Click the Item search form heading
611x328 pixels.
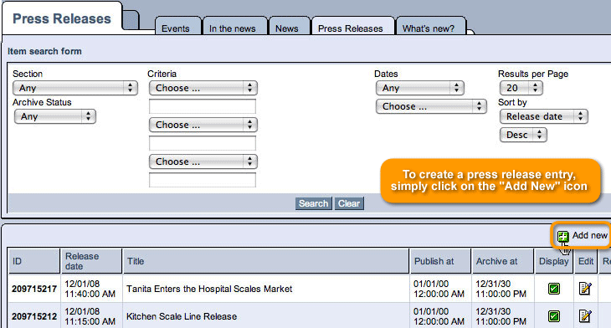click(44, 51)
